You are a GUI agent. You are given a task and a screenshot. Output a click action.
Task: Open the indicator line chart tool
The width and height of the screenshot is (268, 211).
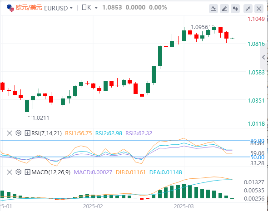pos(213,8)
